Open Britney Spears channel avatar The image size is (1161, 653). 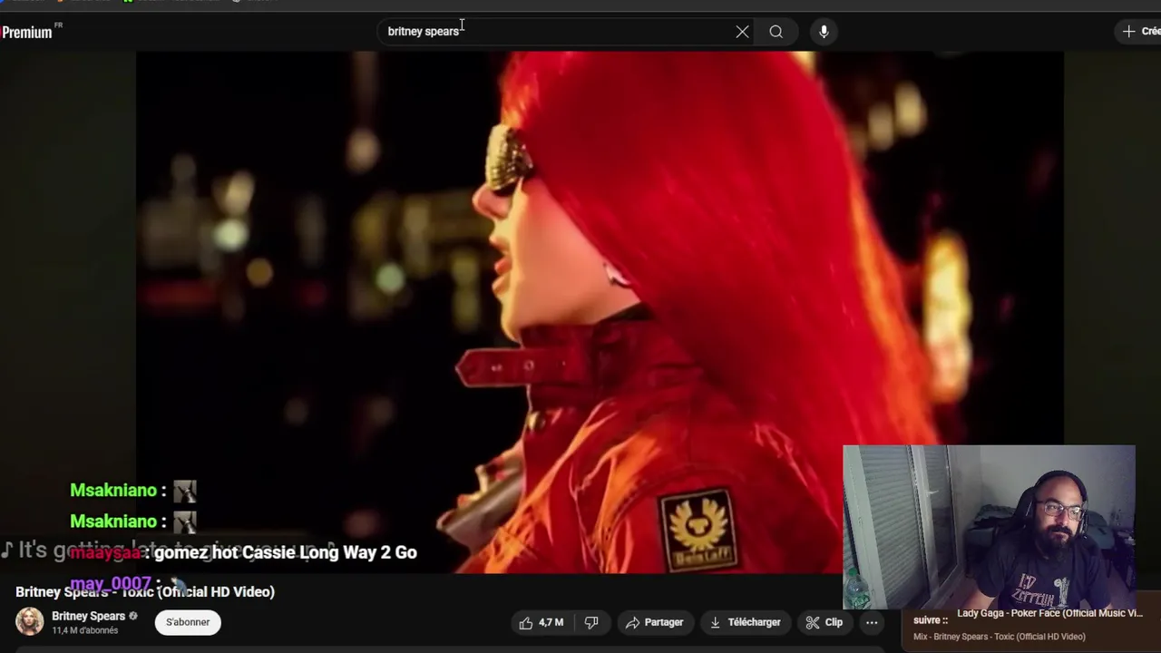tap(29, 622)
